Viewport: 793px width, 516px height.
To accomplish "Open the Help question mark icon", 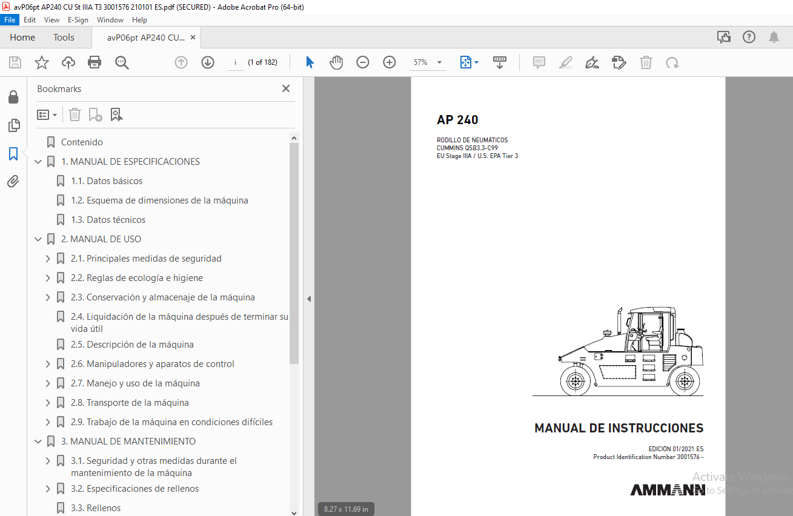I will coord(749,38).
